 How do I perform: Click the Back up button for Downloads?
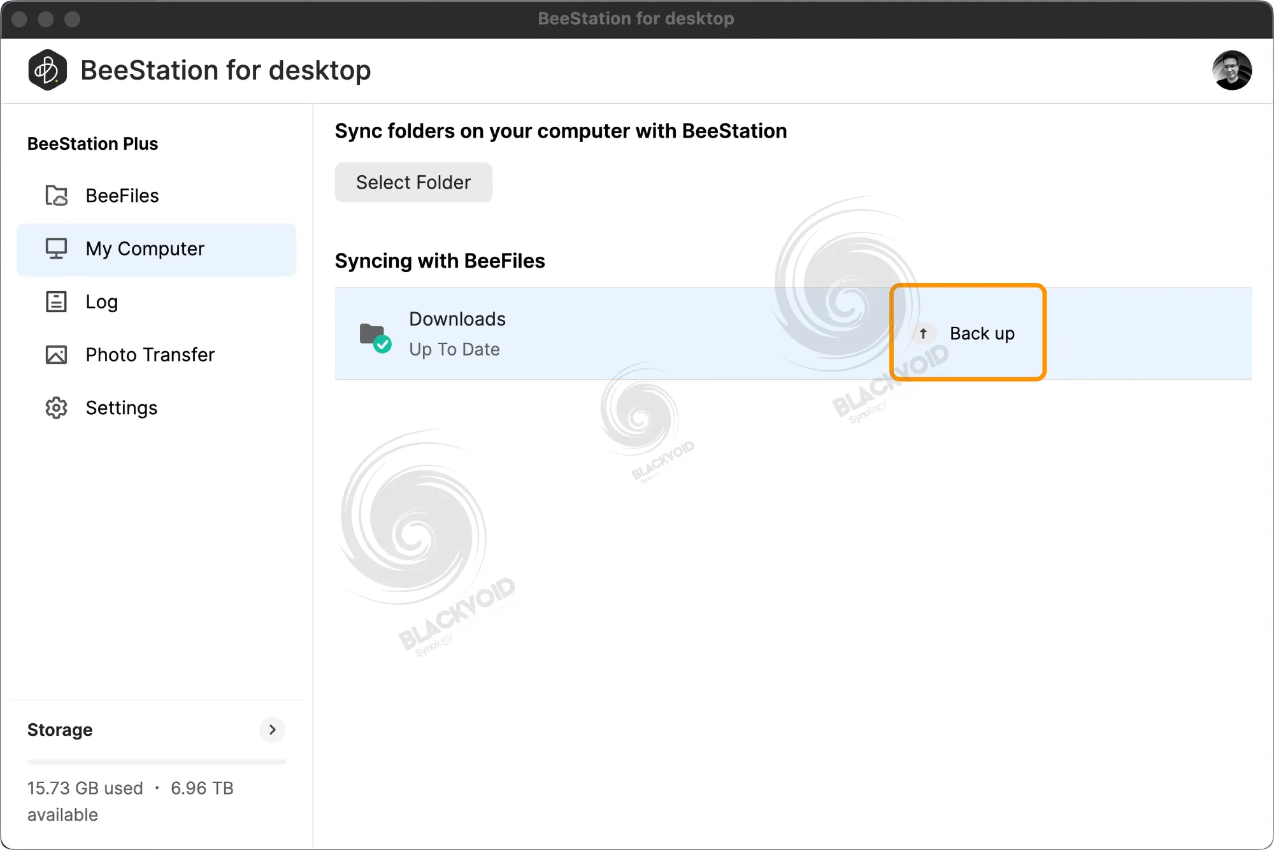pyautogui.click(x=968, y=333)
